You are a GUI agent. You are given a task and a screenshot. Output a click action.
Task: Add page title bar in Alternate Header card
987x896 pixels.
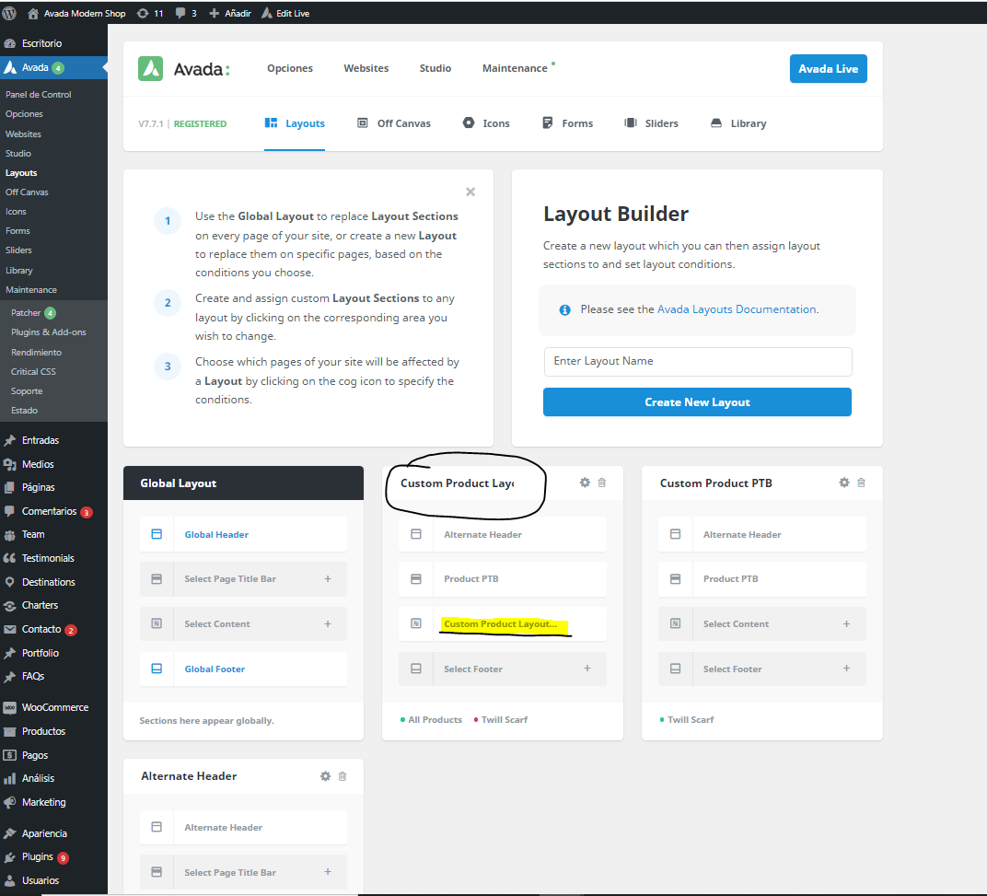pyautogui.click(x=328, y=872)
